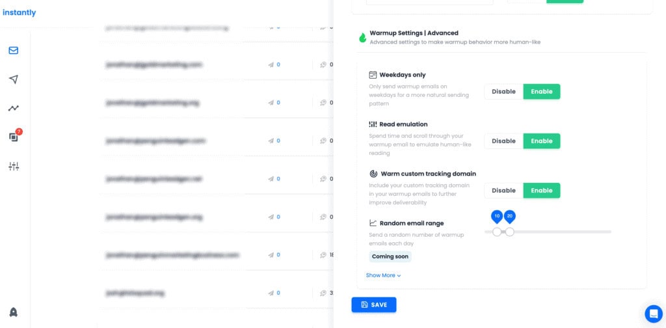The height and width of the screenshot is (328, 666).
Task: Click the right slider handle at 20
Action: [x=510, y=232]
